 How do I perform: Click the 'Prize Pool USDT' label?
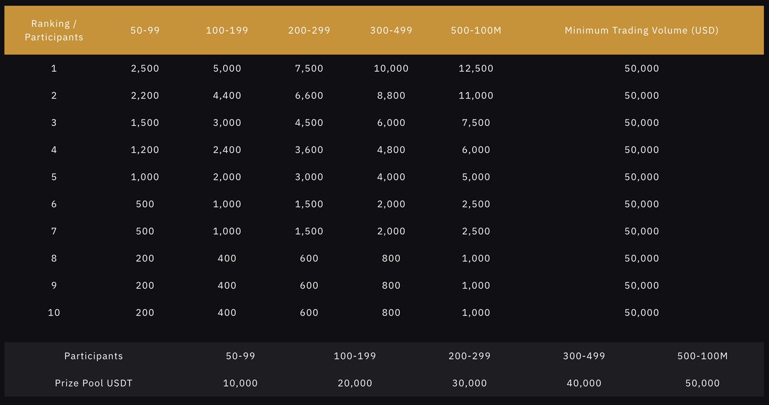pos(94,383)
